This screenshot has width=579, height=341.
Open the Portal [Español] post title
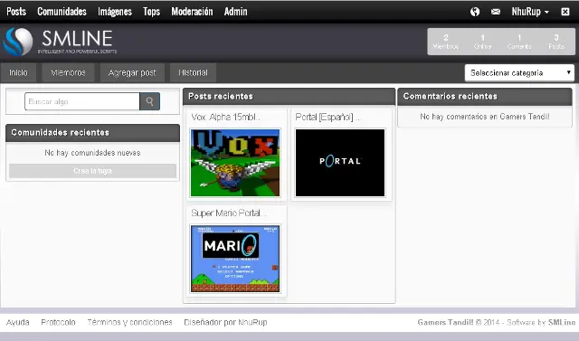(x=327, y=117)
